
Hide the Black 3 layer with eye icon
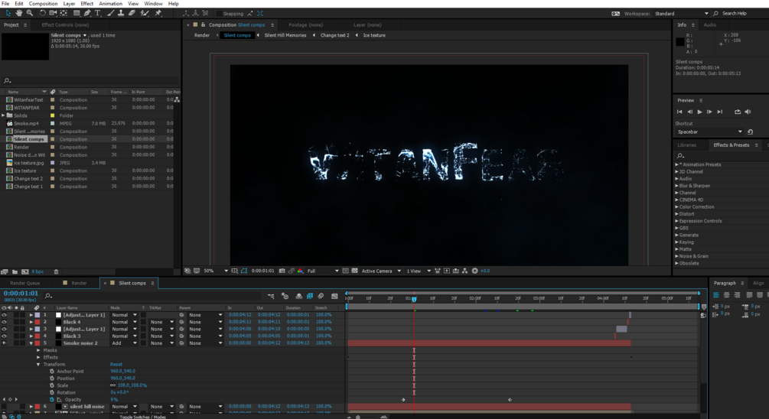[4, 336]
